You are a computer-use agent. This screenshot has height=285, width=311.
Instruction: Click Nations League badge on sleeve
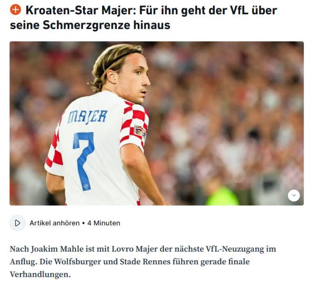tap(140, 131)
